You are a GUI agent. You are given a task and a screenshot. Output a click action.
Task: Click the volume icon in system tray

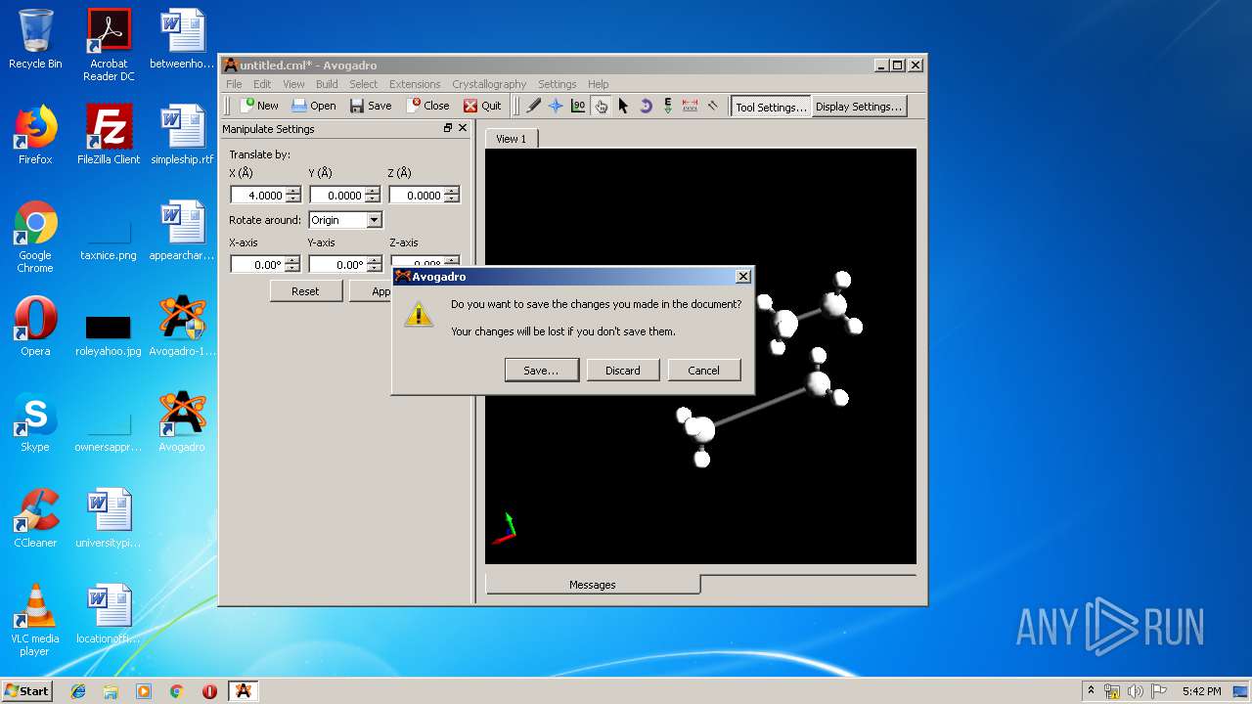tap(1135, 691)
